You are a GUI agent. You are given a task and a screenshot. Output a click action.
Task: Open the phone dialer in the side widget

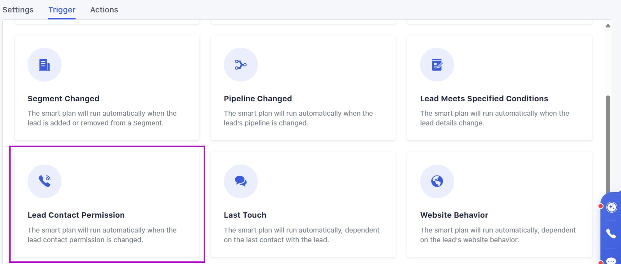[x=611, y=233]
